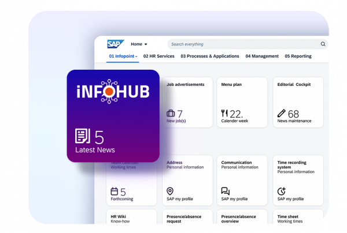Open the Address Personal information tile
The image size is (347, 233).
tap(187, 181)
